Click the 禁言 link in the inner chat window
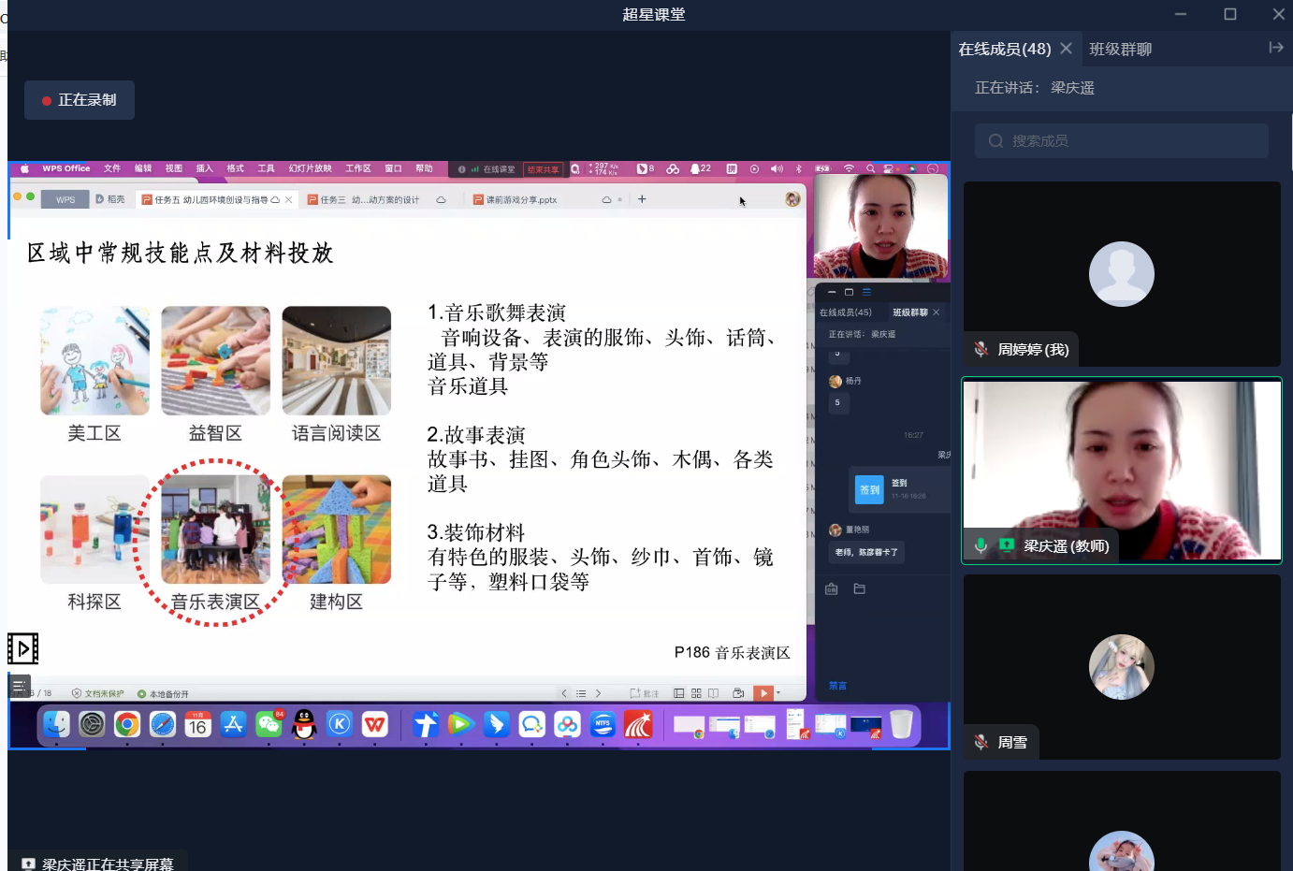The image size is (1293, 871). (837, 686)
